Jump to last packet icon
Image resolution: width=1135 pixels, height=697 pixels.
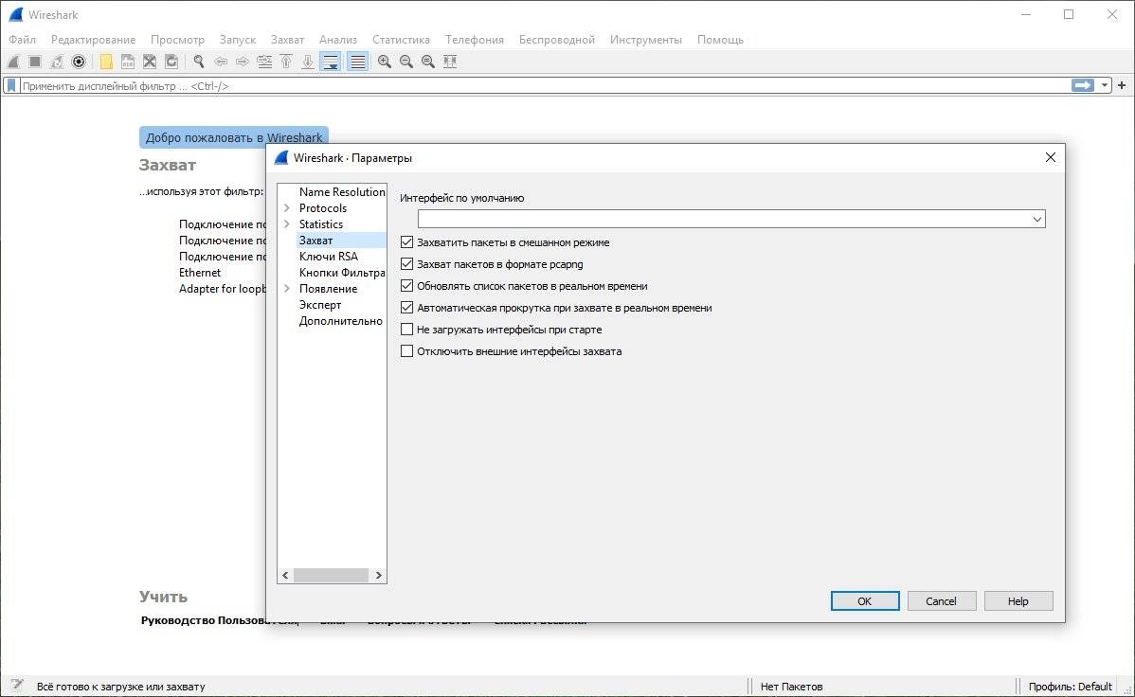pos(308,62)
